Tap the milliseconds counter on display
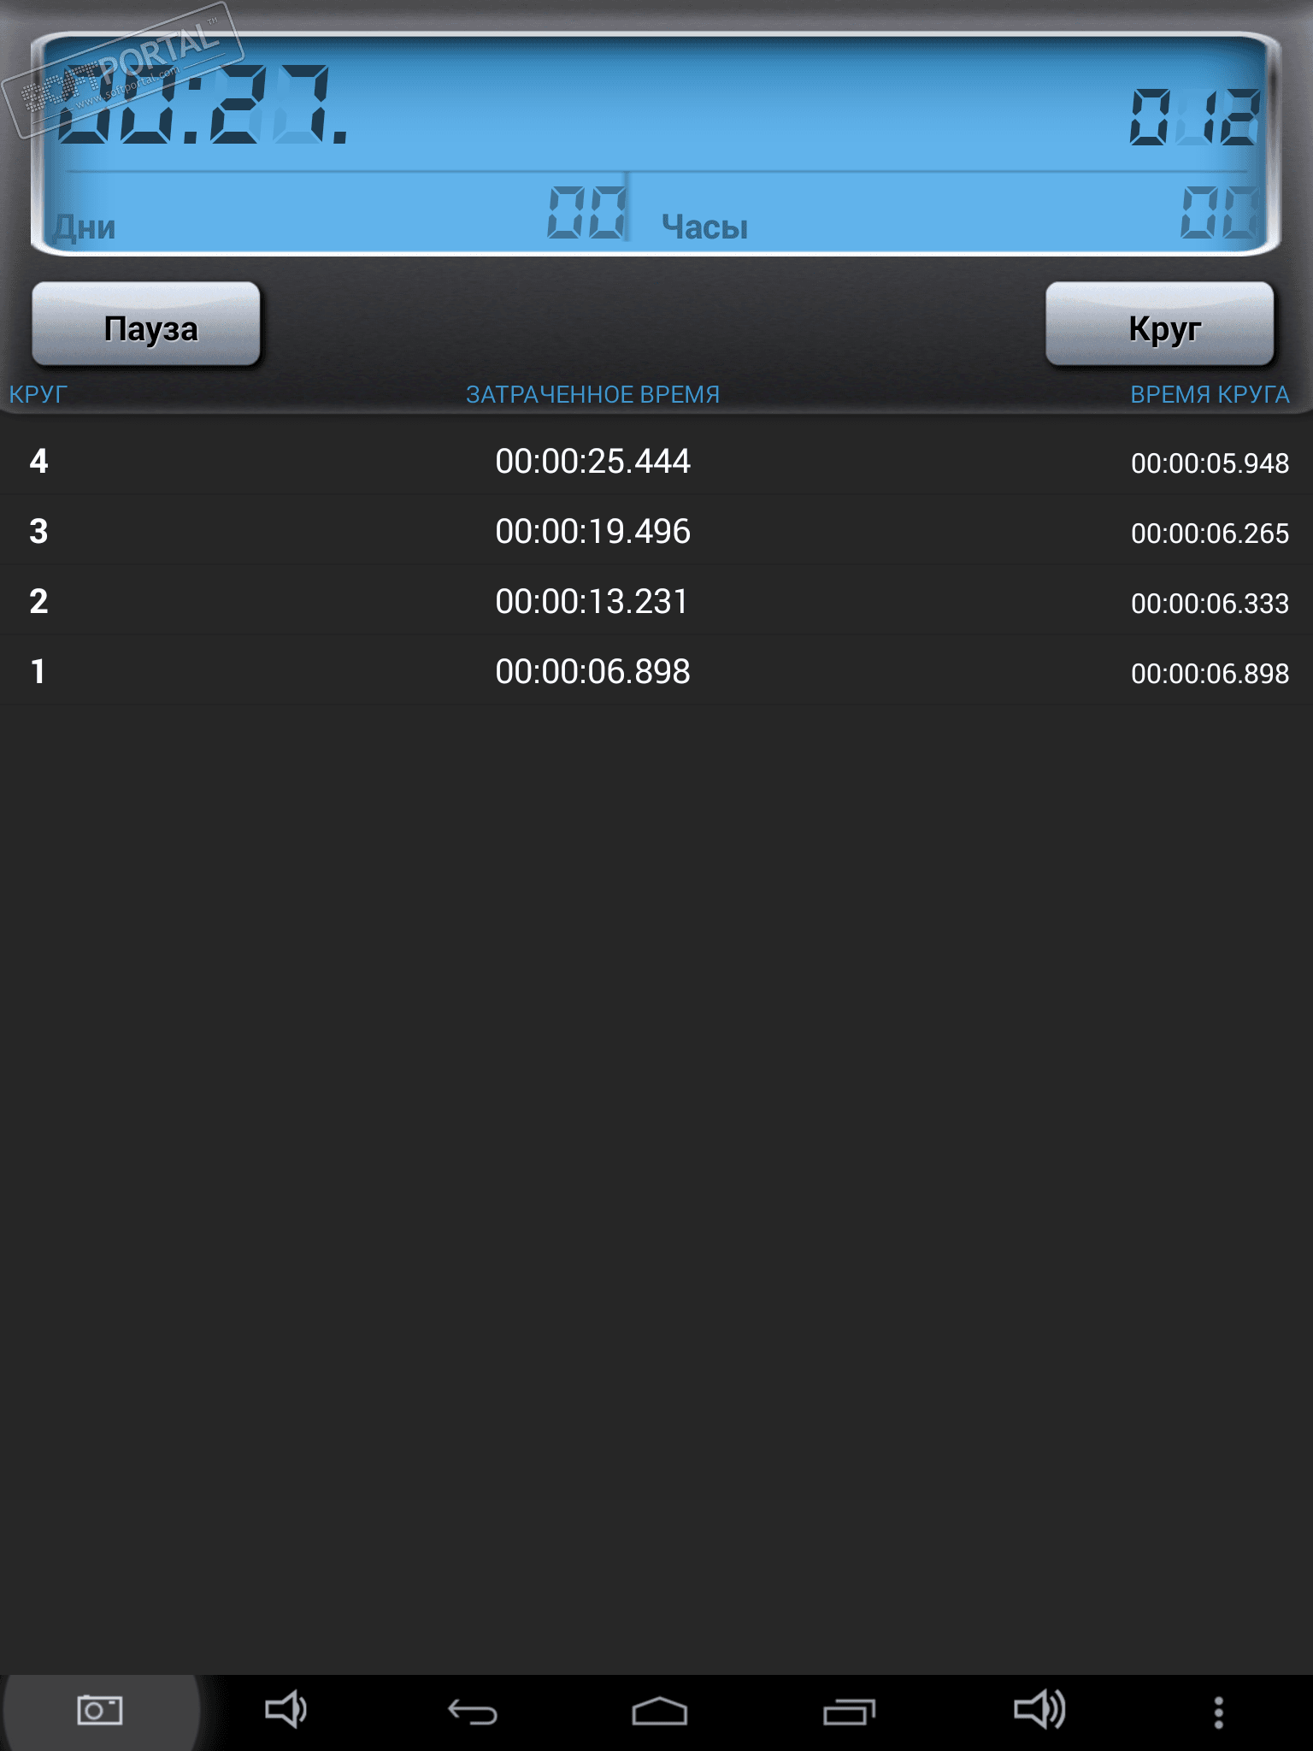The image size is (1313, 1751). coord(1195,117)
